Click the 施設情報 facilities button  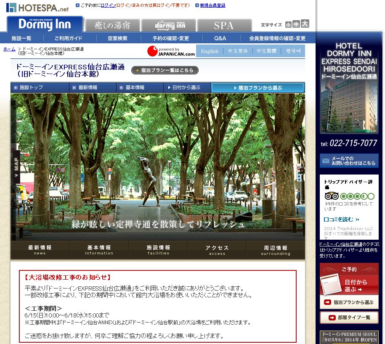(158, 250)
